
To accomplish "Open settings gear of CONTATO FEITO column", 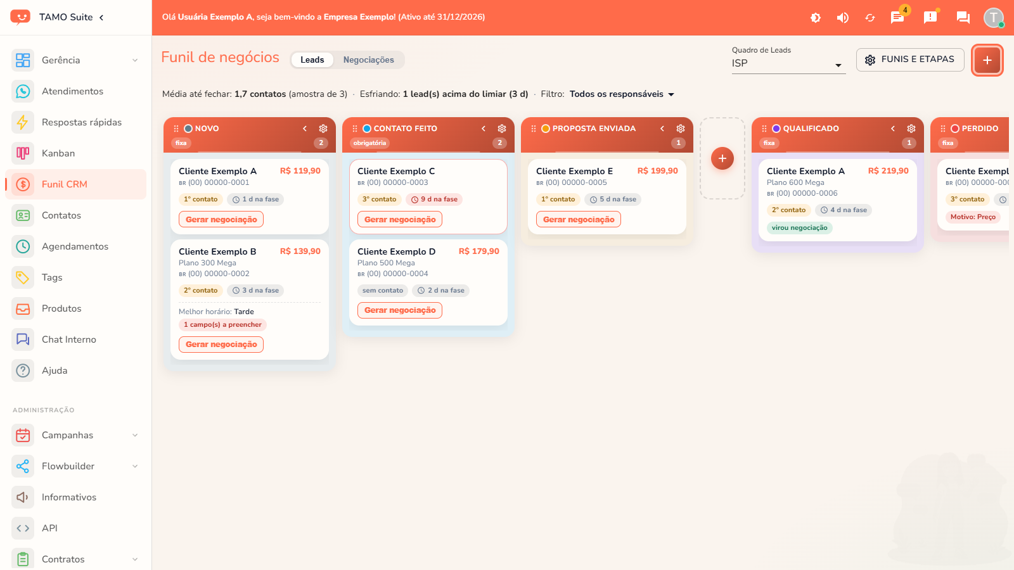I will tap(502, 129).
